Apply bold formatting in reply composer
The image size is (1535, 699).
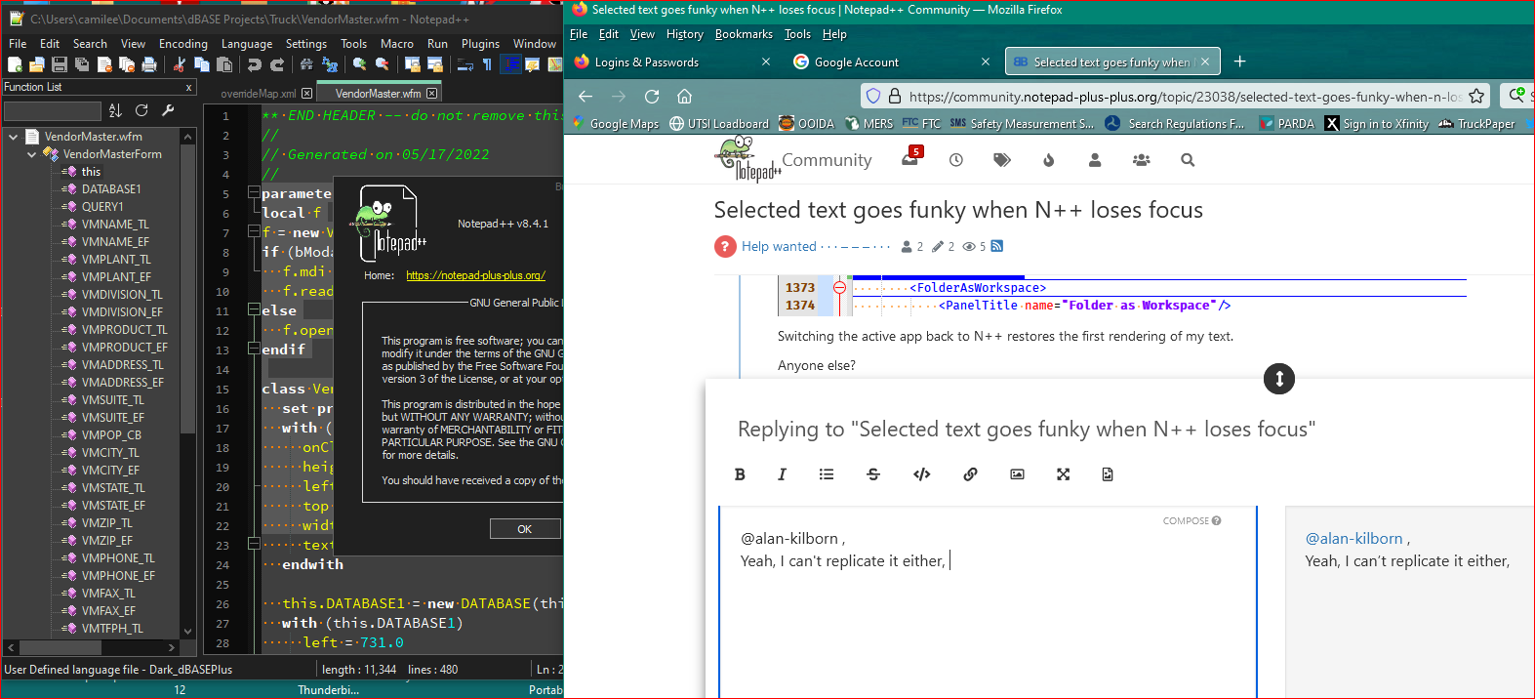tap(740, 474)
